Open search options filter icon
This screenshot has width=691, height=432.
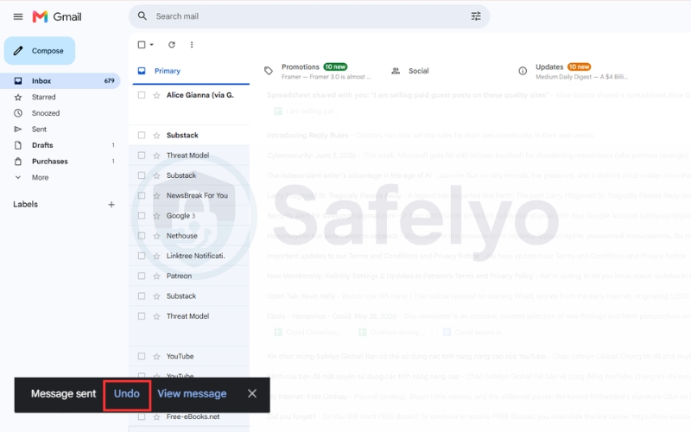click(x=476, y=16)
